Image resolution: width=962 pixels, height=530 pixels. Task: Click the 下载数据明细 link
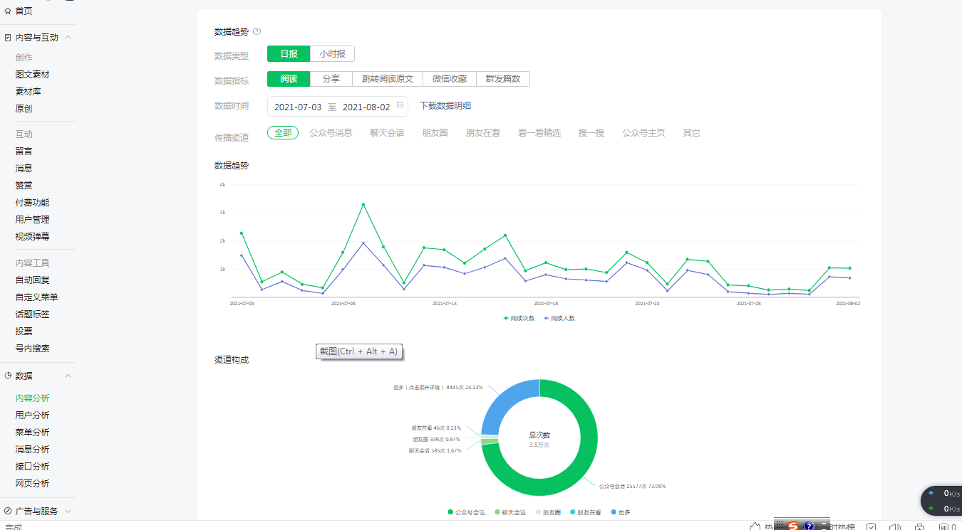[x=445, y=106]
